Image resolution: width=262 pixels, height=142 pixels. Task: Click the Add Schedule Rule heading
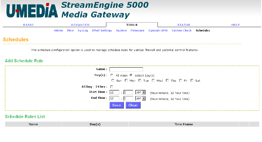24,61
